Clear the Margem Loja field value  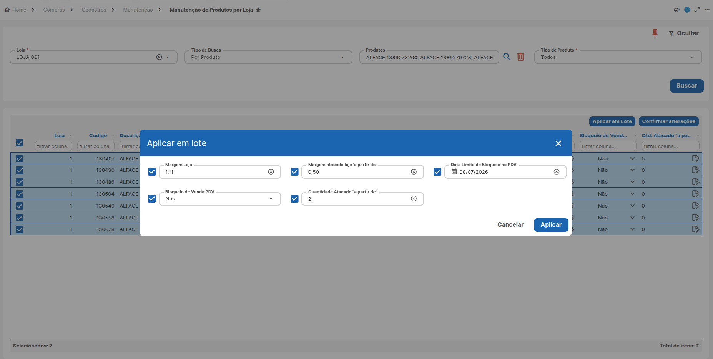click(x=271, y=172)
